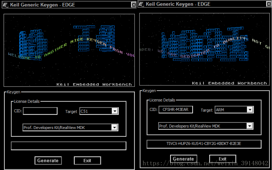Click 'License Details' label in right window

[x=162, y=100]
